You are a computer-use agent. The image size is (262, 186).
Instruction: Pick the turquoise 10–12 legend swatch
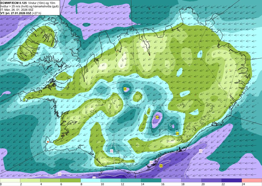point(111,180)
